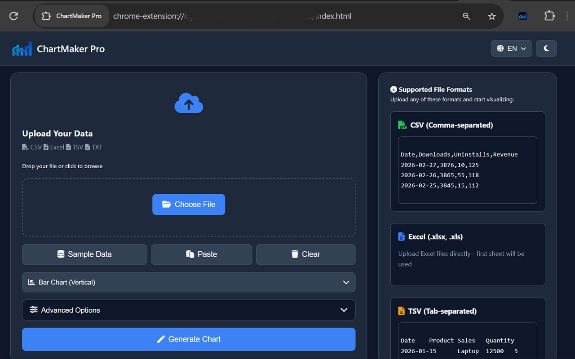Click the 'Upload Your Data' heading
Image resolution: width=575 pixels, height=359 pixels.
57,134
